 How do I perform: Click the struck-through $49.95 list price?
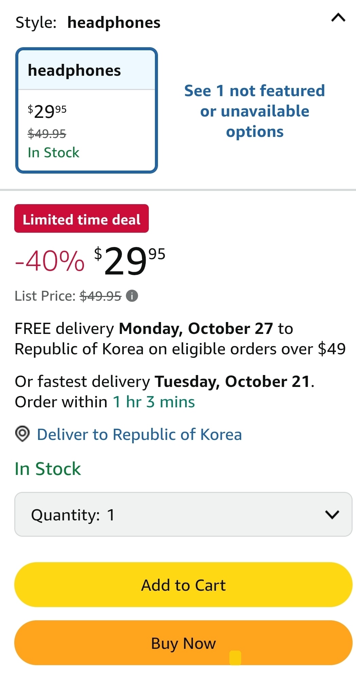pyautogui.click(x=101, y=296)
